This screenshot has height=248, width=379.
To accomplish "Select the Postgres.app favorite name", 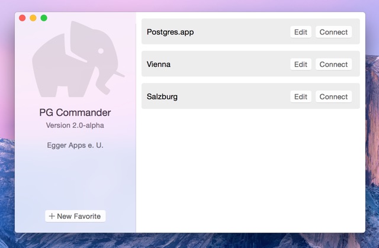I will coord(170,32).
